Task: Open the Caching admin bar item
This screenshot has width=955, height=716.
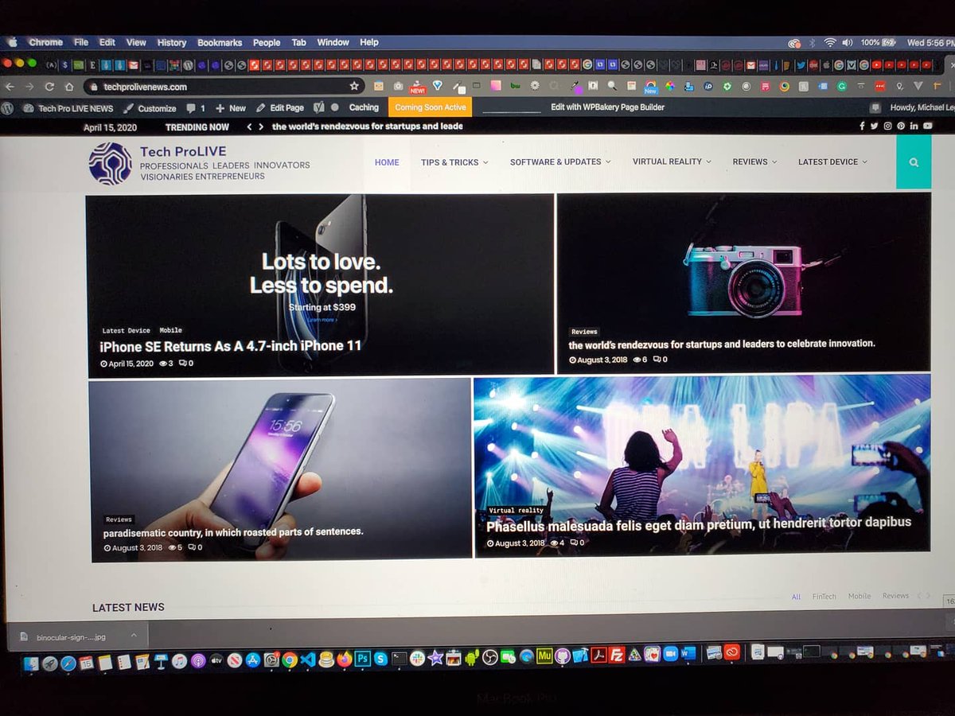Action: tap(364, 107)
